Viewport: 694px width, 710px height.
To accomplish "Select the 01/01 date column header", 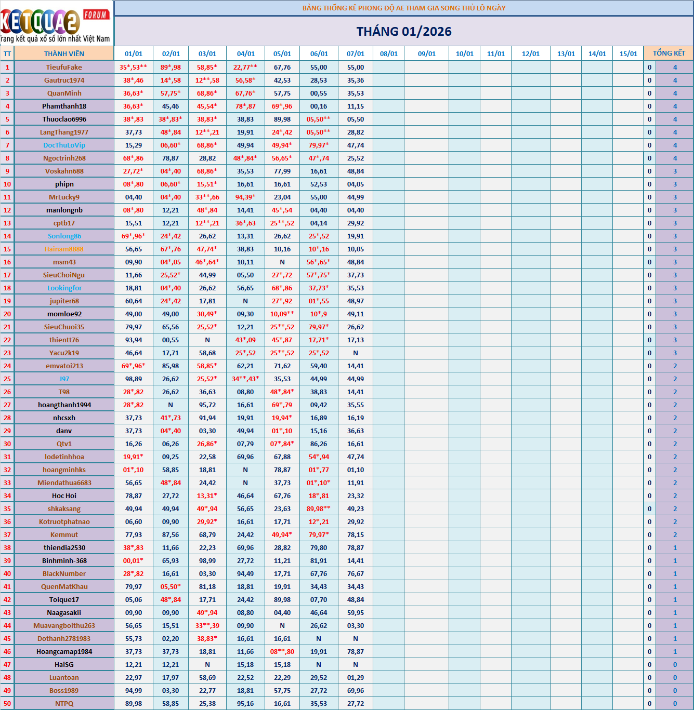I will (x=134, y=53).
